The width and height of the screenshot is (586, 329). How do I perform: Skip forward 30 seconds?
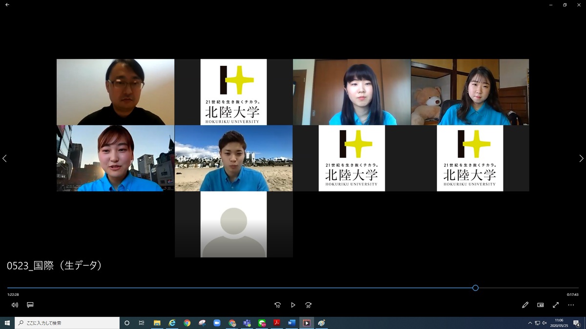click(308, 305)
